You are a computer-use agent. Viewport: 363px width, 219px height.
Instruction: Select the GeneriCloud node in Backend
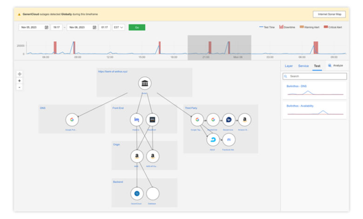[137, 193]
